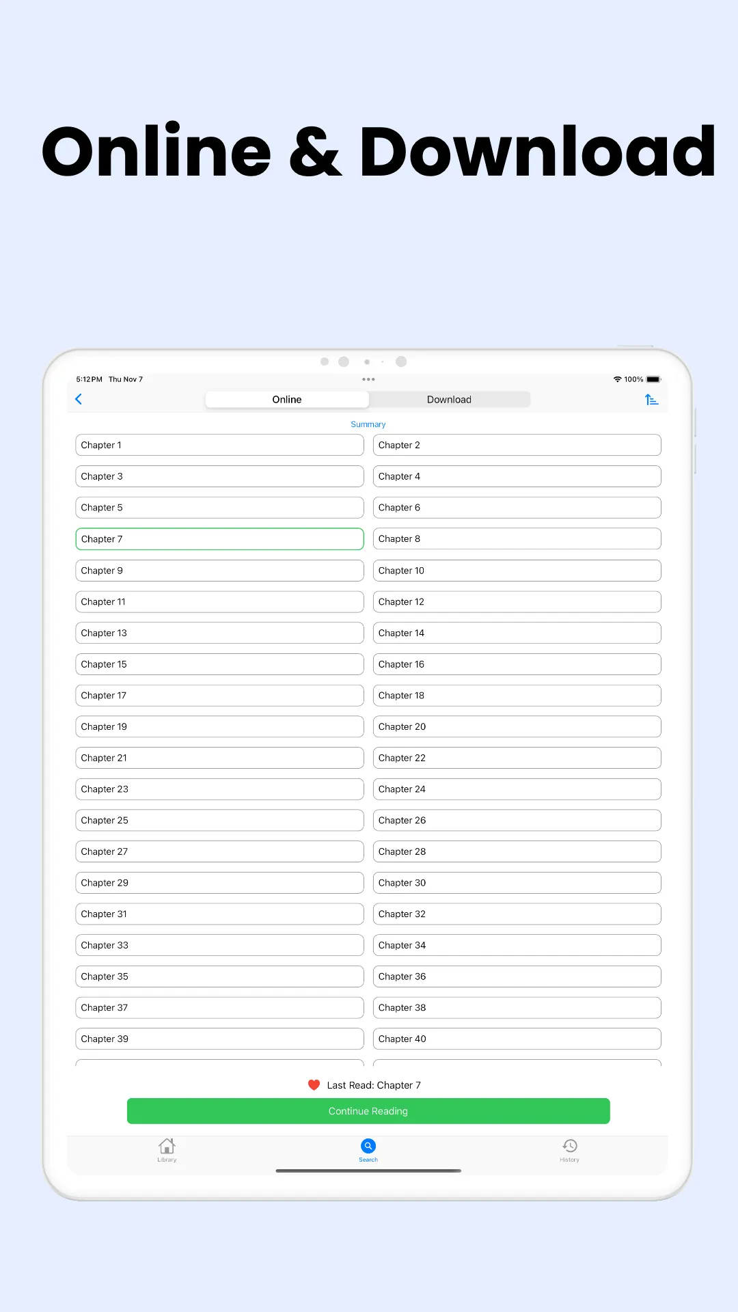
Task: Open Chapter 20
Action: point(517,726)
